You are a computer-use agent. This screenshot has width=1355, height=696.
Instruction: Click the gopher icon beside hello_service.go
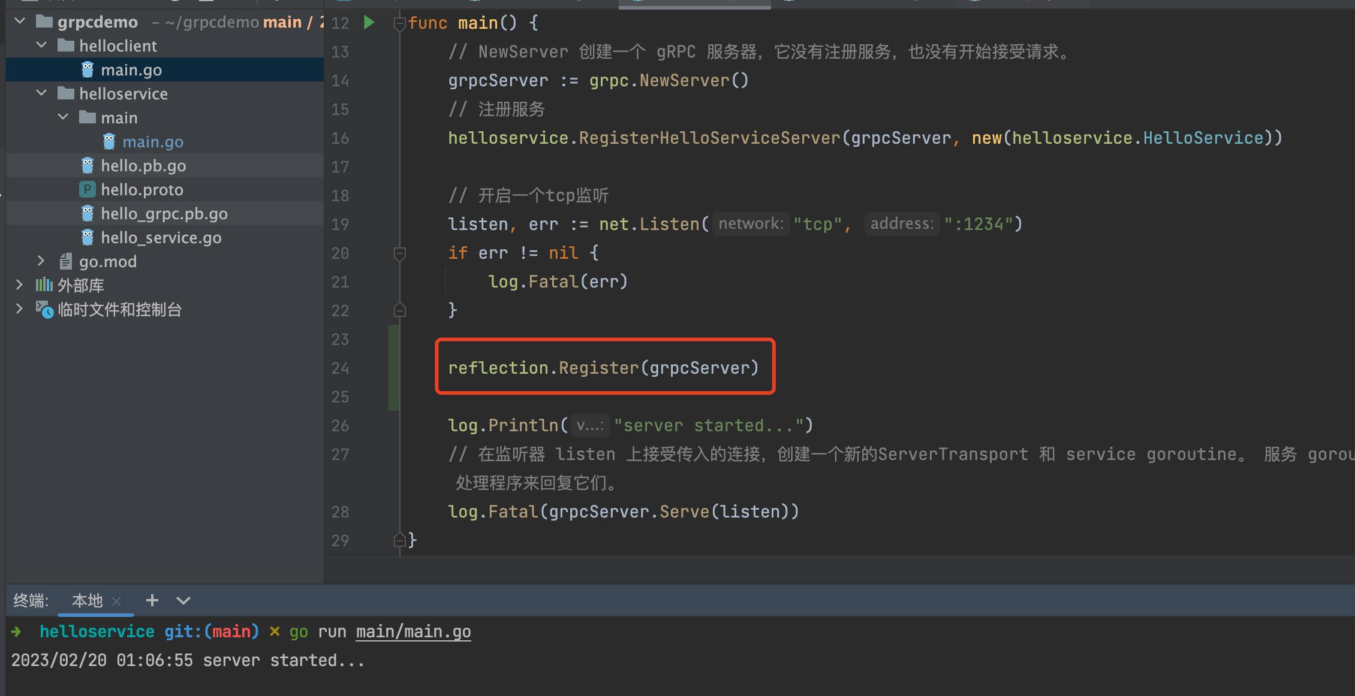pos(88,237)
